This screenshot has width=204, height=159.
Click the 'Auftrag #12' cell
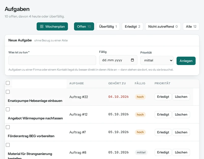tap(78, 115)
